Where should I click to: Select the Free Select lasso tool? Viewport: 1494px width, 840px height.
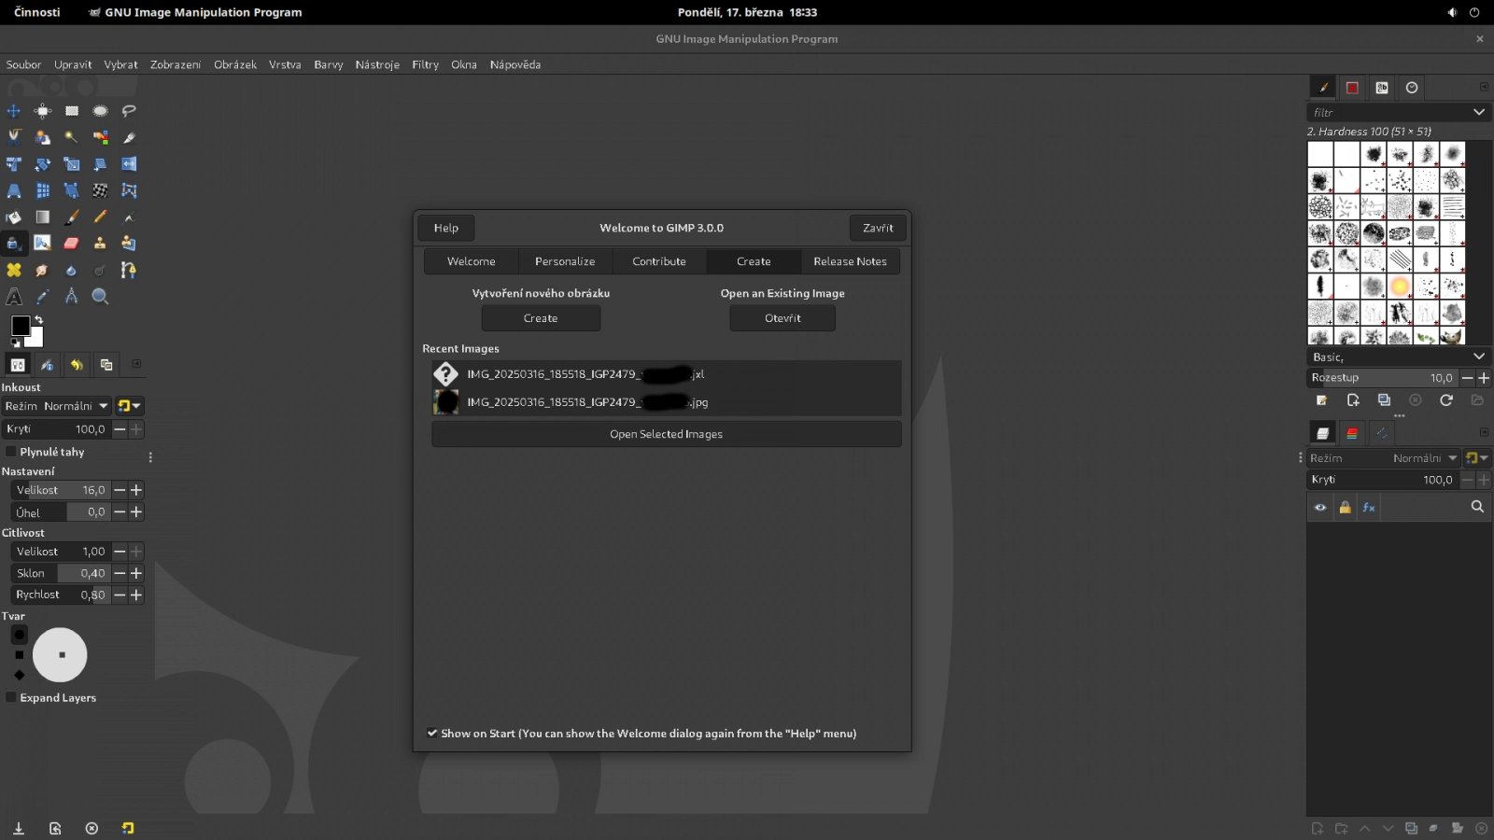pyautogui.click(x=129, y=111)
